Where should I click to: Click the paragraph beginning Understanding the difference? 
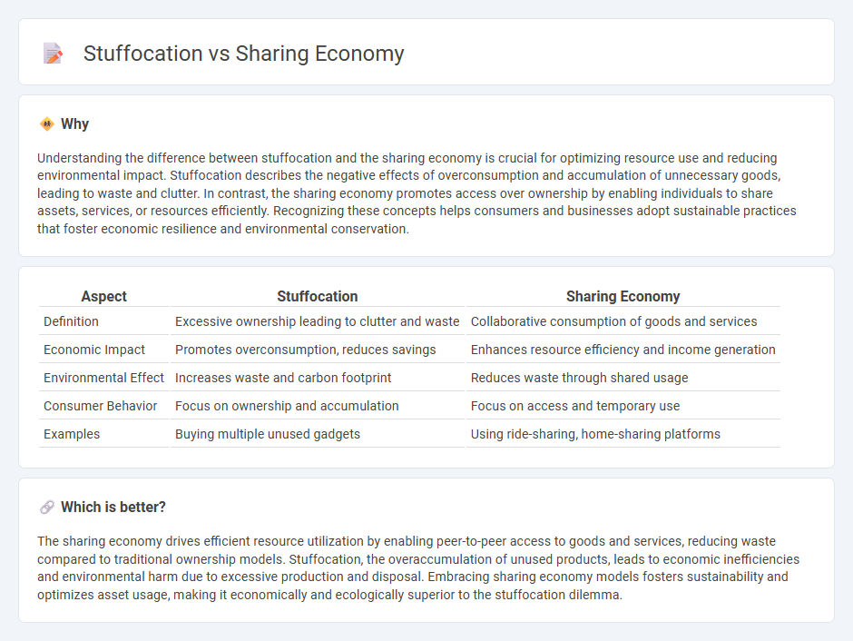point(417,193)
